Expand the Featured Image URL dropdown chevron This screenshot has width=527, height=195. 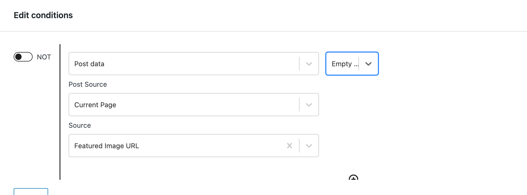[309, 146]
